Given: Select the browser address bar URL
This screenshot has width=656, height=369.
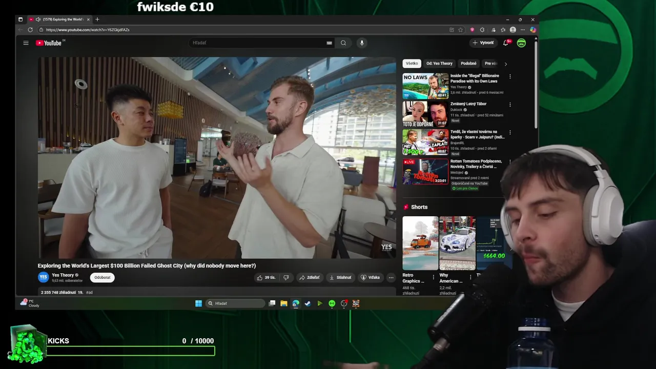Looking at the screenshot, I should coord(88,30).
